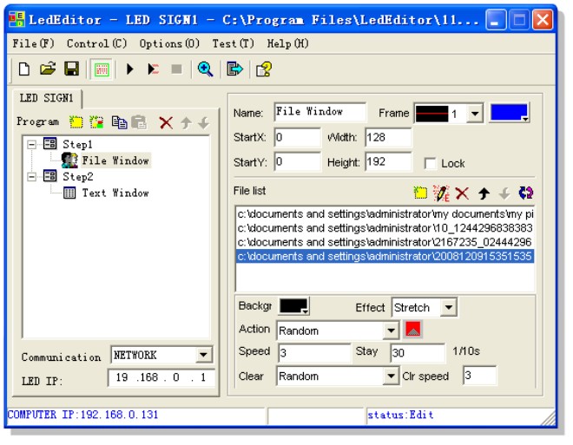
Task: Click the Step1 tree label
Action: (x=77, y=144)
